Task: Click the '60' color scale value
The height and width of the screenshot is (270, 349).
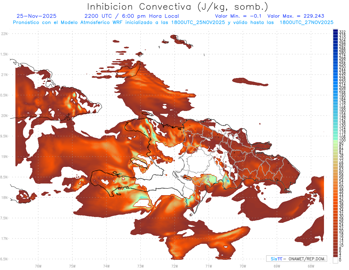Action: 341,172
